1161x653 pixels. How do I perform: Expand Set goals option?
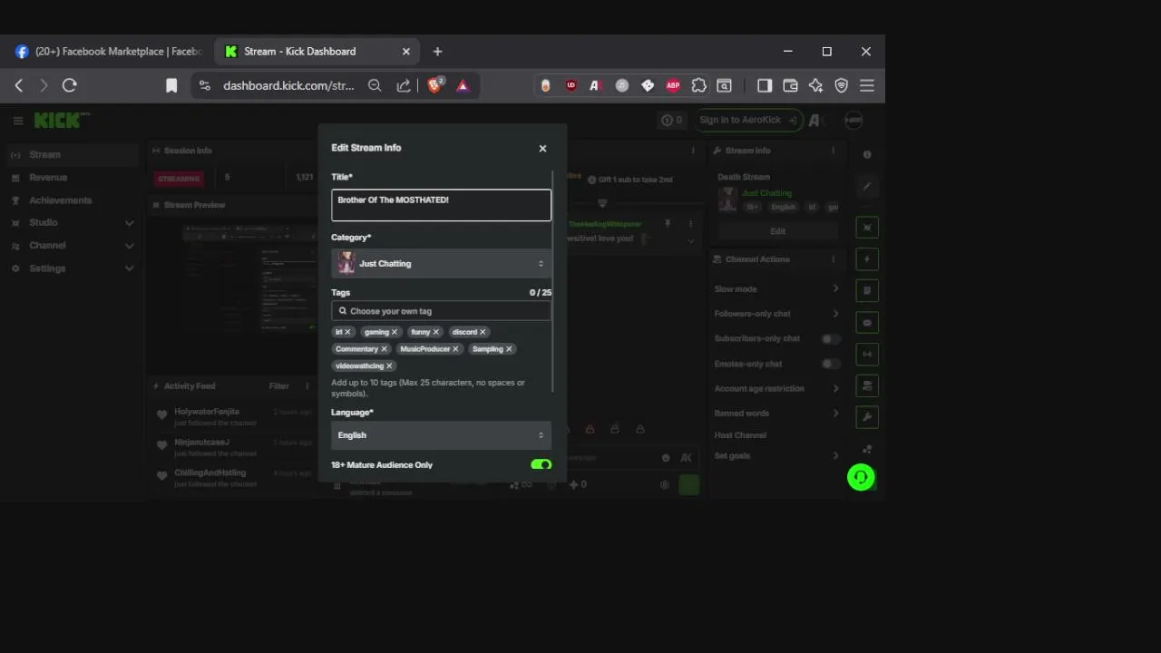777,455
